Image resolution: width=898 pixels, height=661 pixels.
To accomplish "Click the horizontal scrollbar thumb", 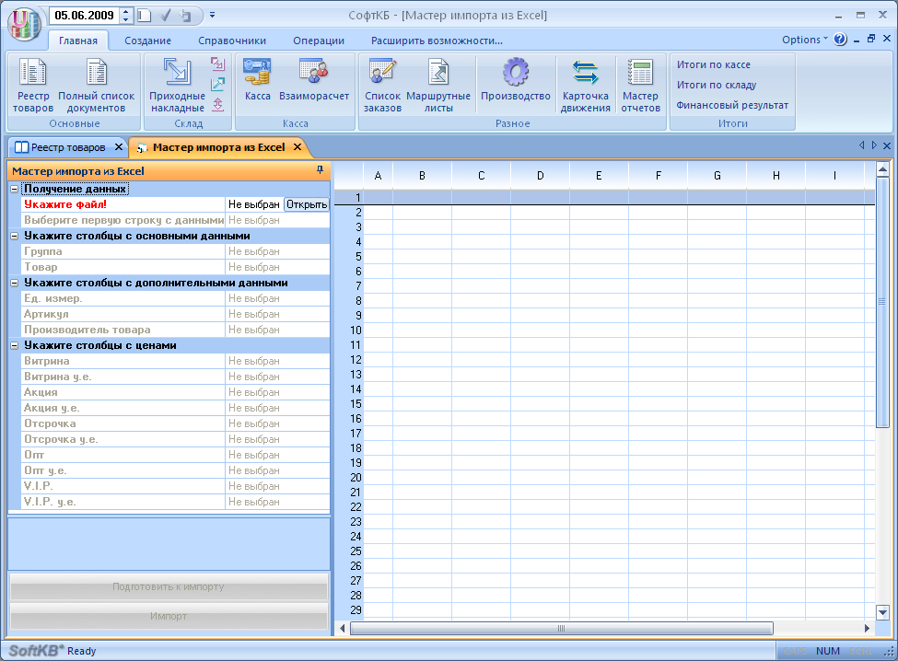I will [x=561, y=629].
